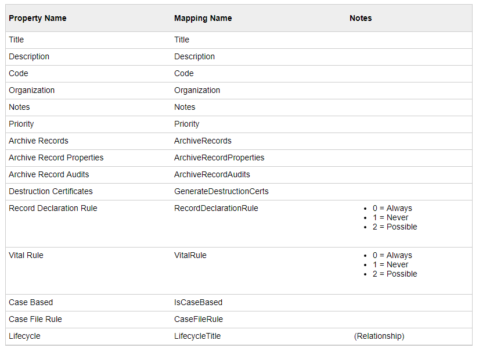Image resolution: width=479 pixels, height=351 pixels.
Task: Click the Priority mapping cell
Action: click(186, 124)
